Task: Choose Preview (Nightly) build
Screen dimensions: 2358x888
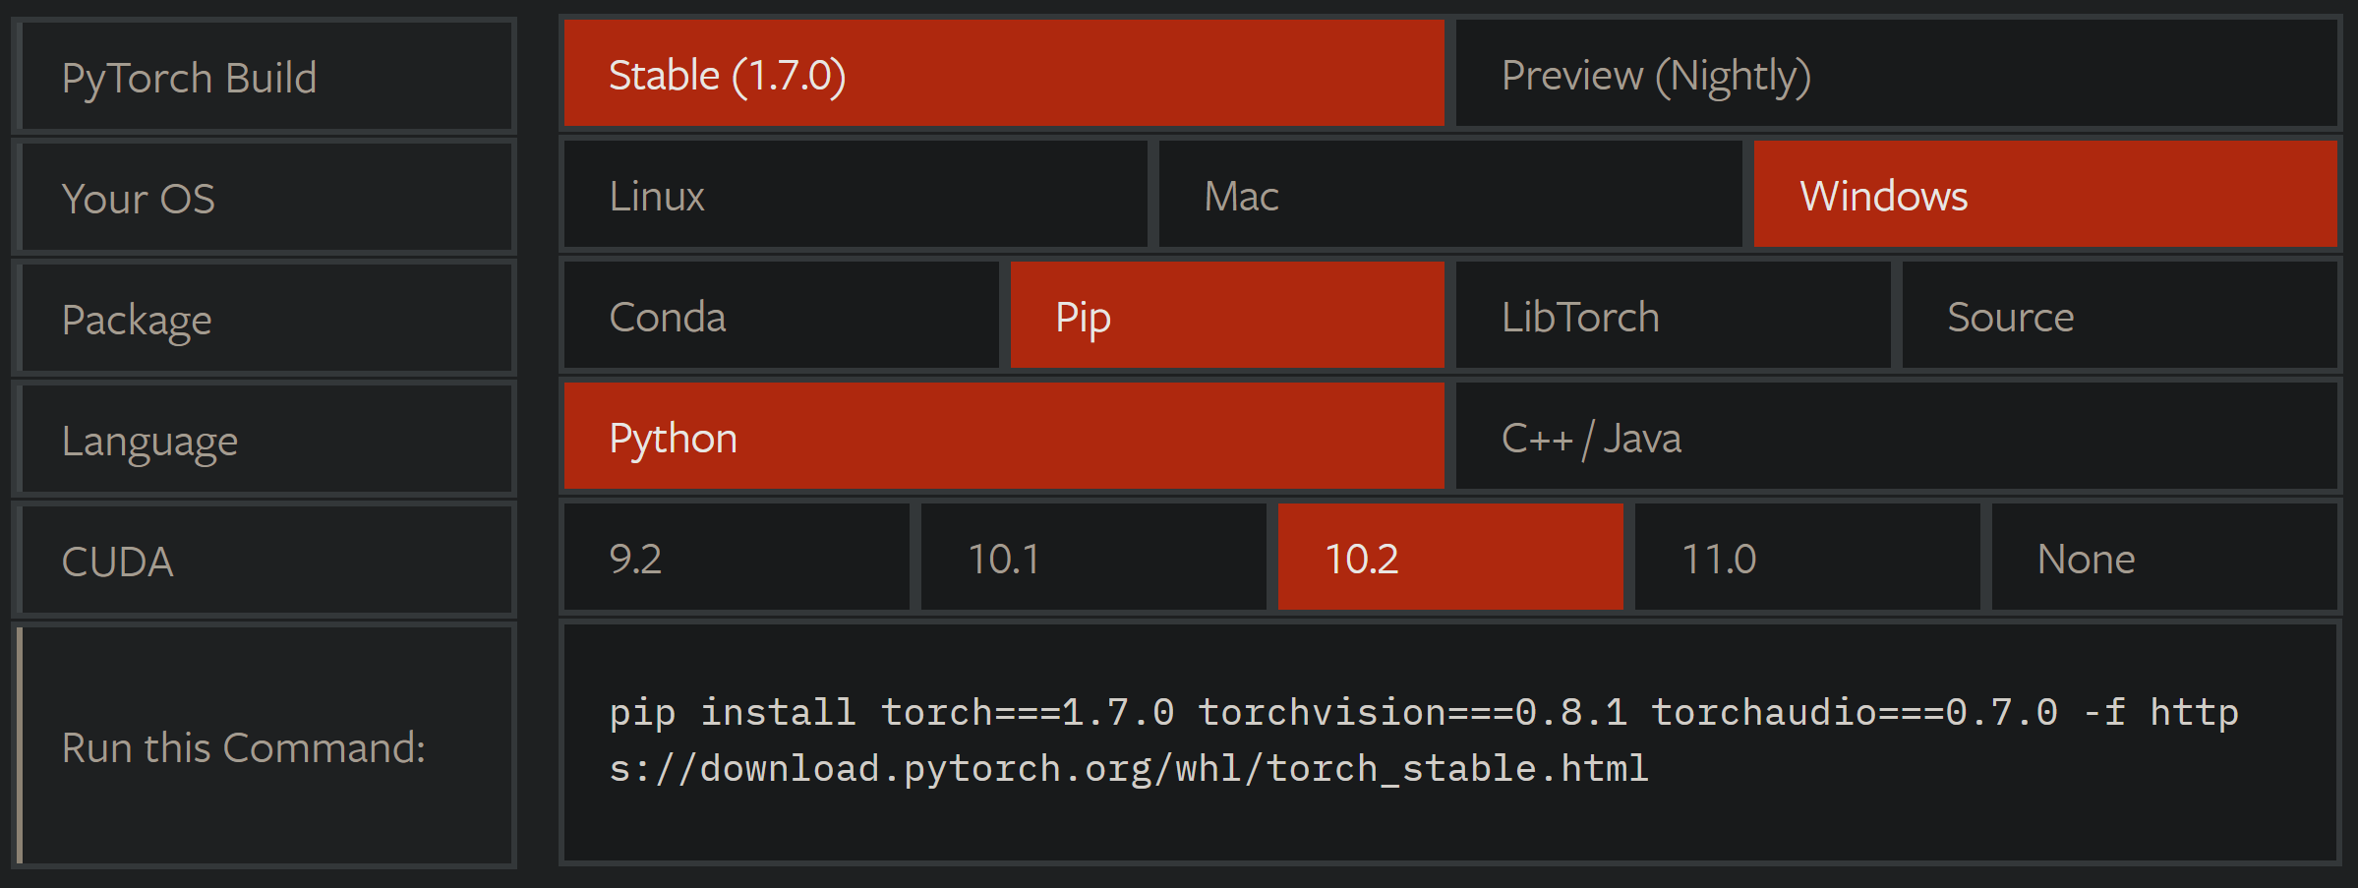Action: click(x=1896, y=75)
